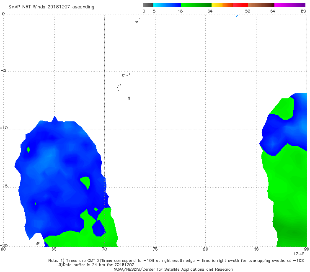Click the island marker near 7S 72E
310x272 pixels.
point(129,98)
